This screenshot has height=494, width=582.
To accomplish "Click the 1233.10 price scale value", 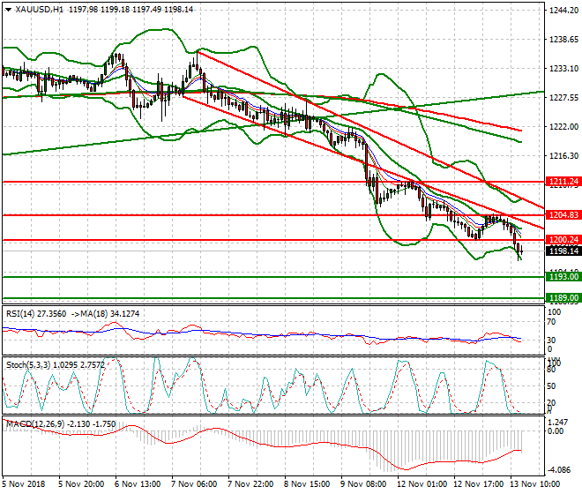I will coord(563,68).
